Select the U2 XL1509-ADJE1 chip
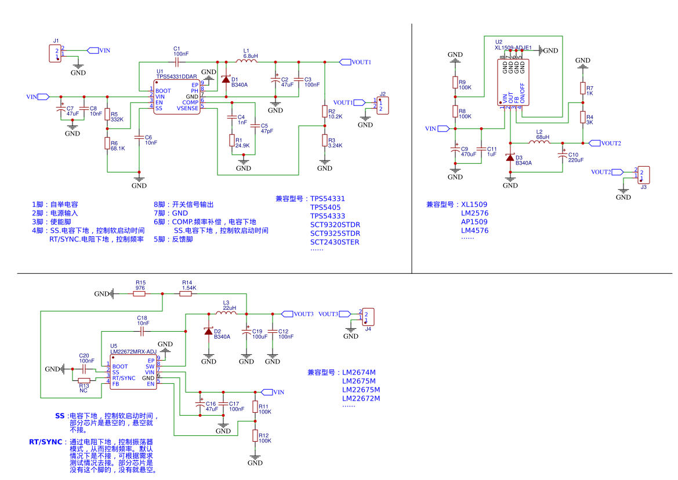 pos(513,82)
